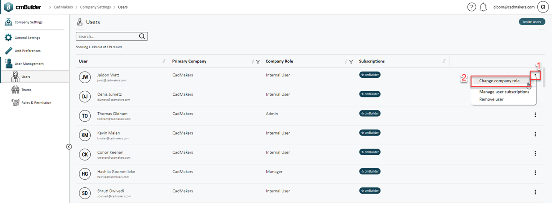Choose Manage user subscriptions from menu
Viewport: 552px width, 203px height.
click(x=504, y=92)
